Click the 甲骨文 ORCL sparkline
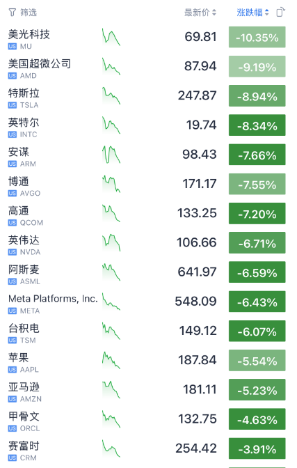297x468 pixels. point(111,419)
